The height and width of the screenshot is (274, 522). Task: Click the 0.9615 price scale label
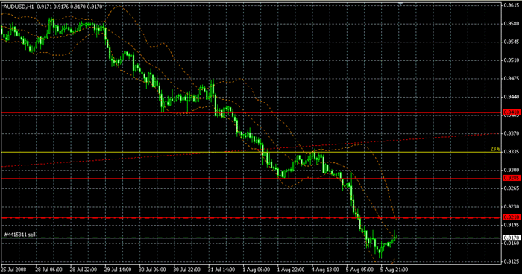(x=512, y=5)
